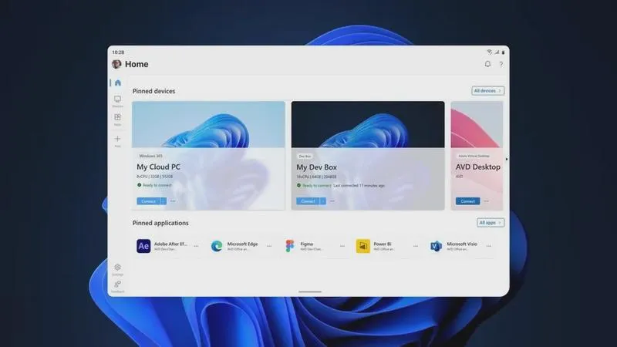The height and width of the screenshot is (347, 617).
Task: Connect to My Cloud PC
Action: tap(148, 201)
